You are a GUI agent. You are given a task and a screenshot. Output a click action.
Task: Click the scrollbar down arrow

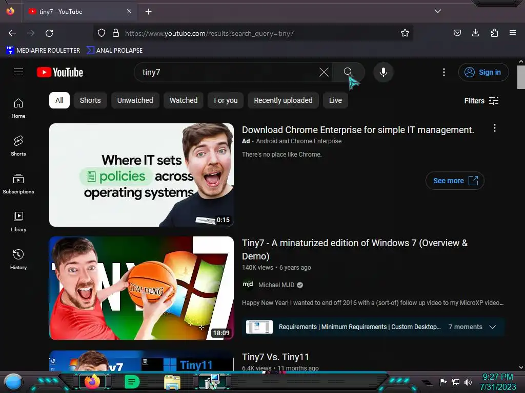click(521, 367)
